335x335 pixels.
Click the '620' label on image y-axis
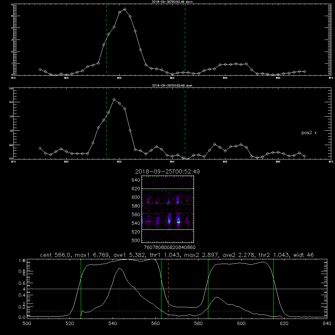(136, 189)
